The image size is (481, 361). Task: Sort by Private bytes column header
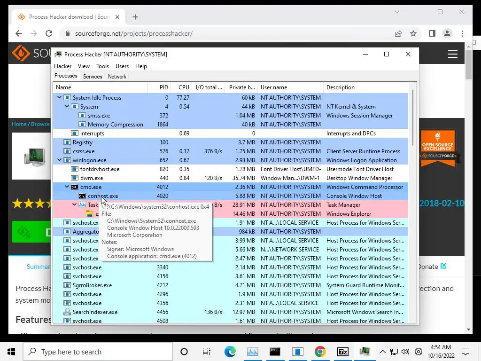pos(241,87)
